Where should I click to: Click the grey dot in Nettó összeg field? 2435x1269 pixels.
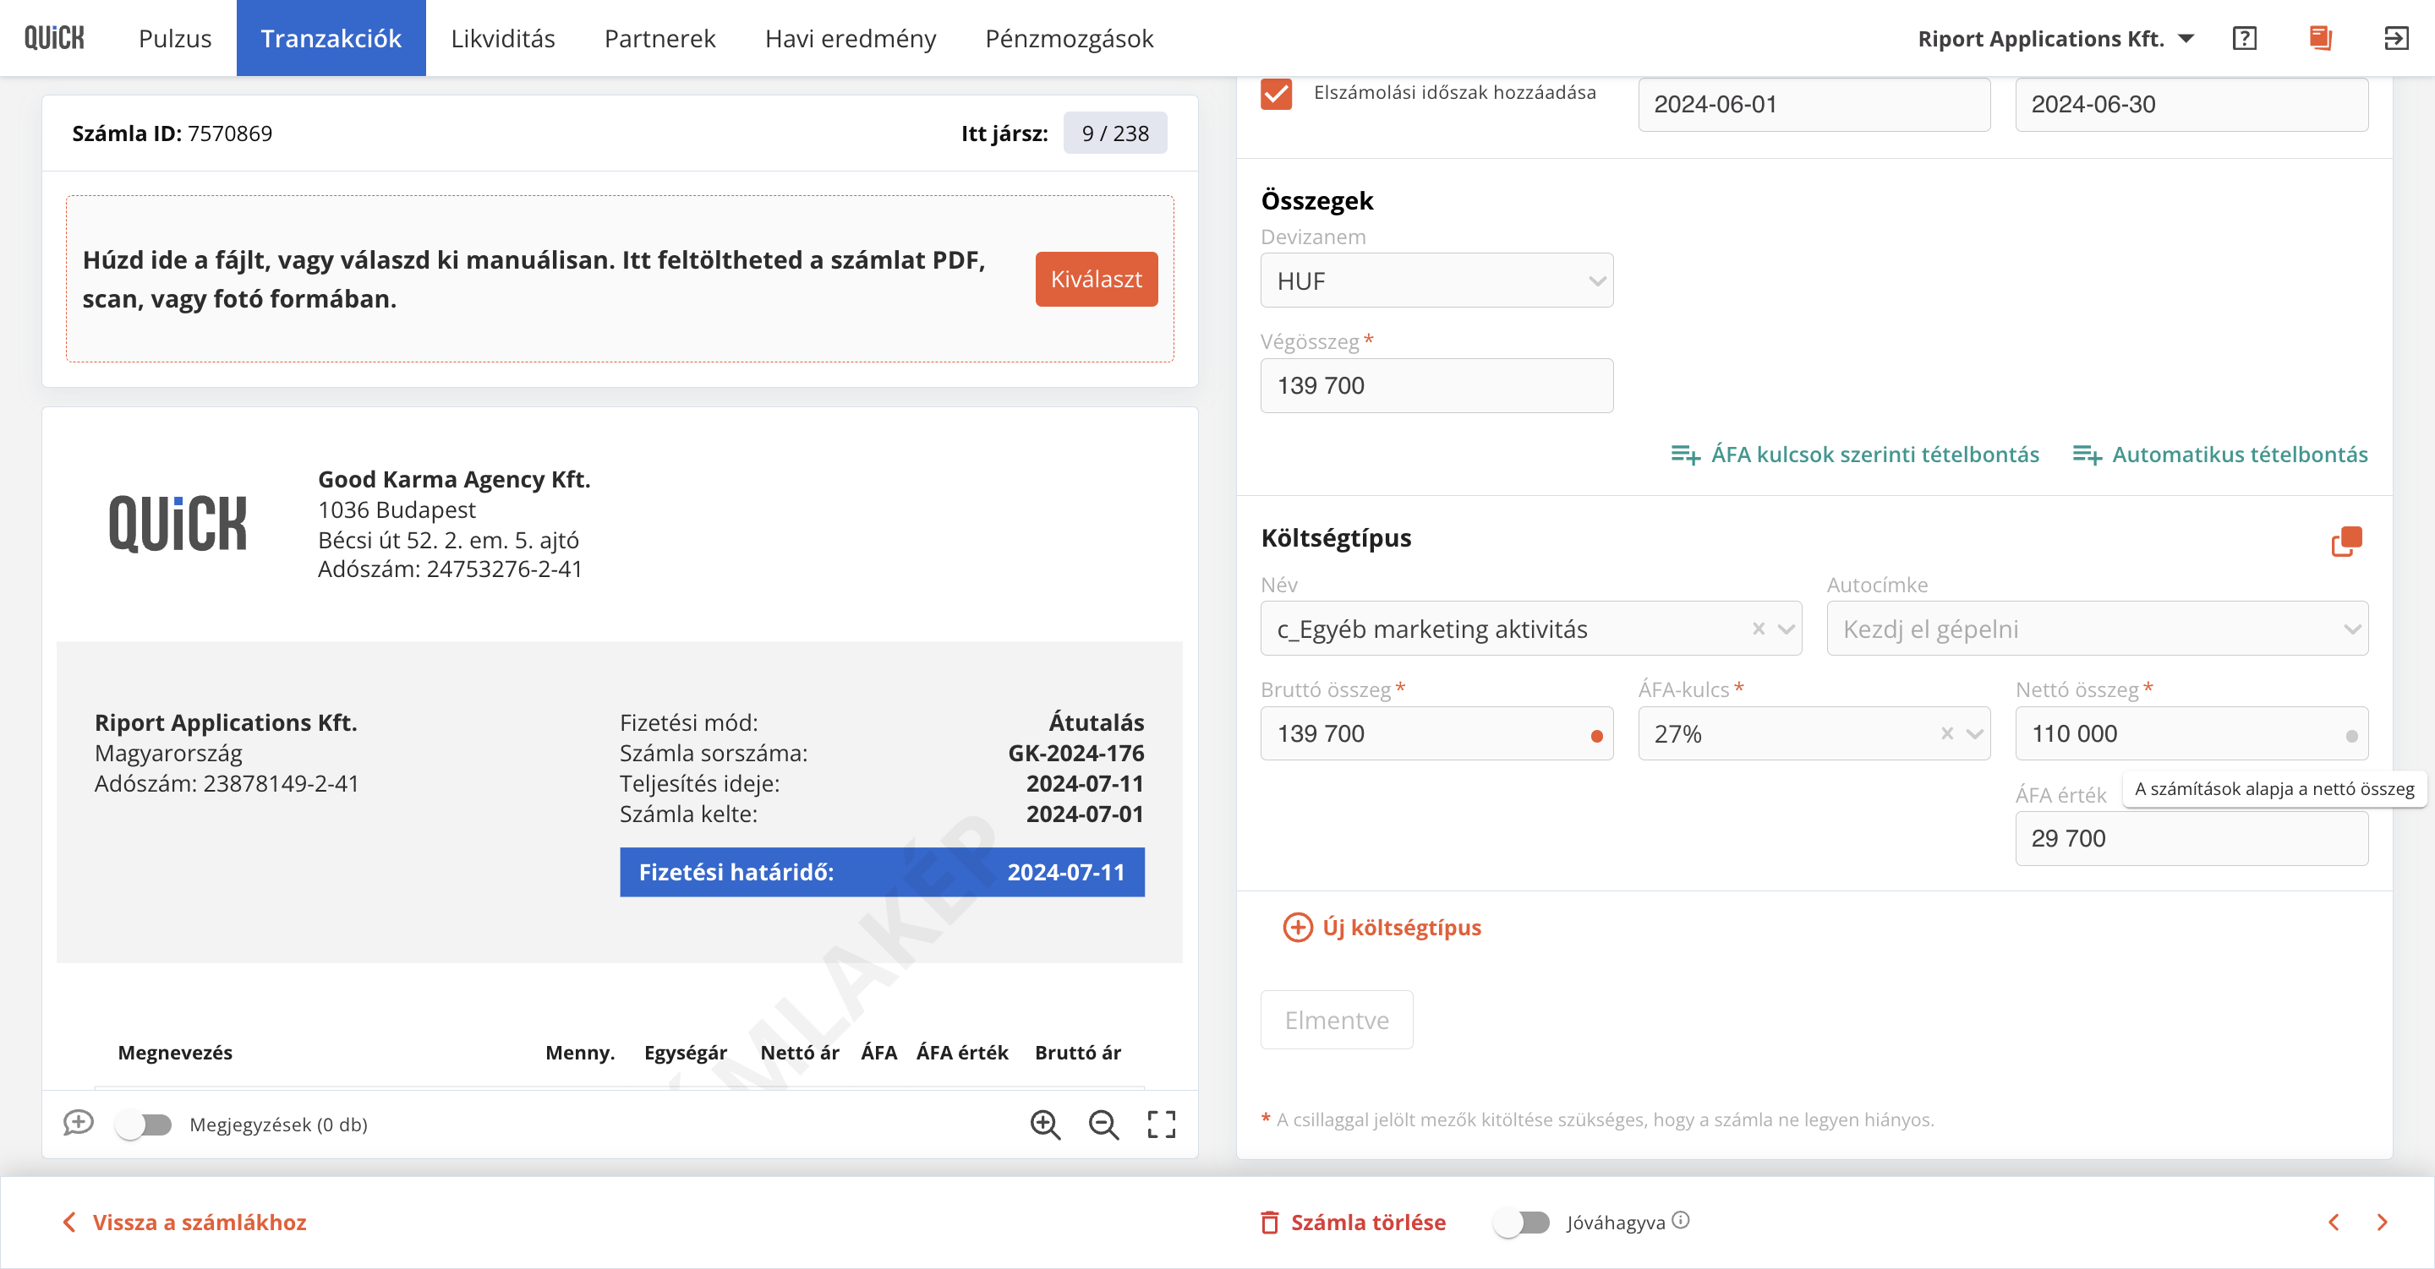[x=2352, y=736]
